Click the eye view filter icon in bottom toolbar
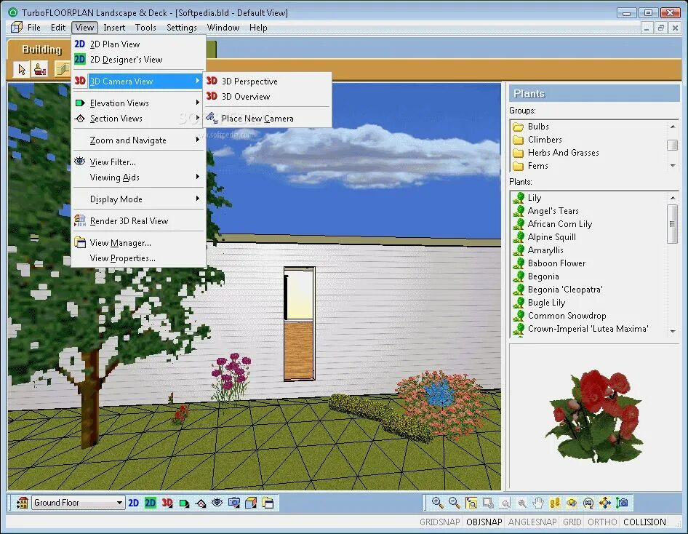This screenshot has width=688, height=534. point(217,503)
